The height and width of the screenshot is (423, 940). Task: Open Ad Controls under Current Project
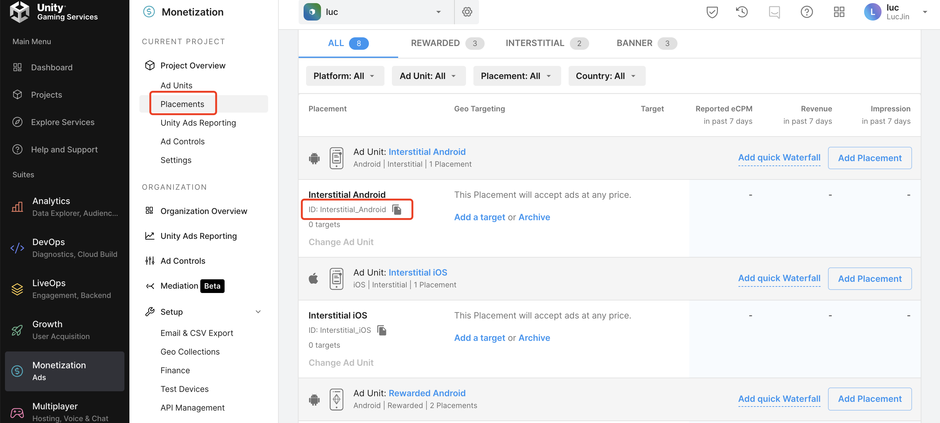coord(183,141)
